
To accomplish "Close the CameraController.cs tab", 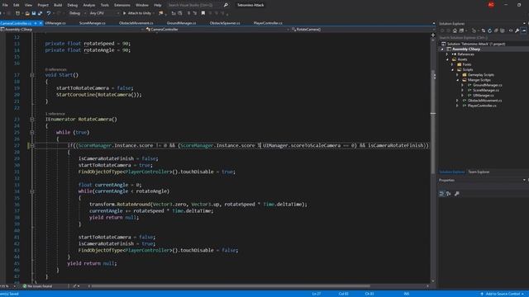I will [41, 23].
